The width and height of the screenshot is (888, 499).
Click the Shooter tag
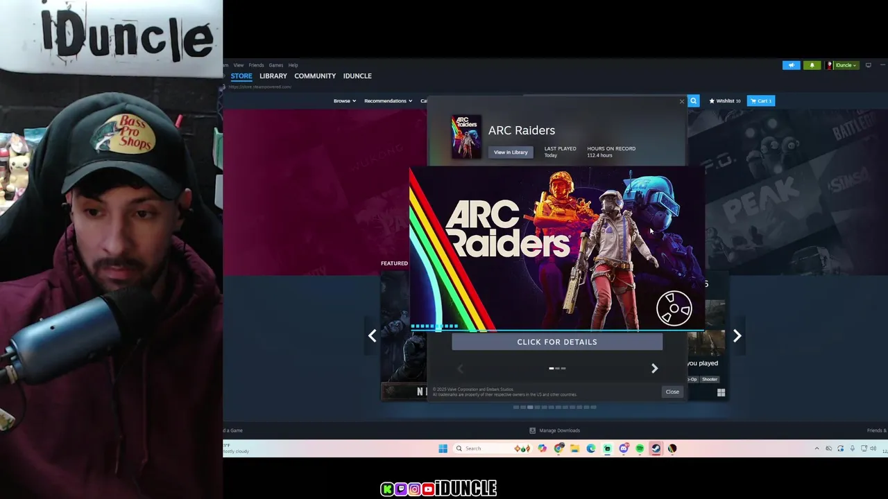point(709,379)
